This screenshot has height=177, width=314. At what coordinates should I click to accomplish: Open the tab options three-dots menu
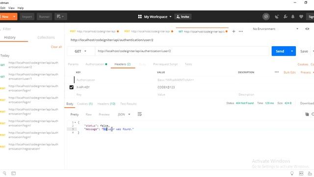[241, 31]
